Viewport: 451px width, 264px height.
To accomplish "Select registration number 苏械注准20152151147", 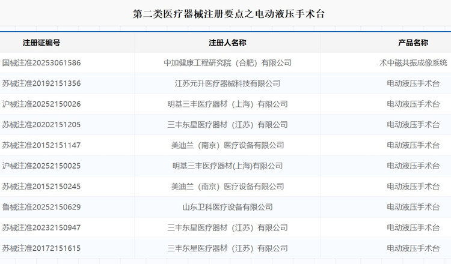I will (41, 145).
